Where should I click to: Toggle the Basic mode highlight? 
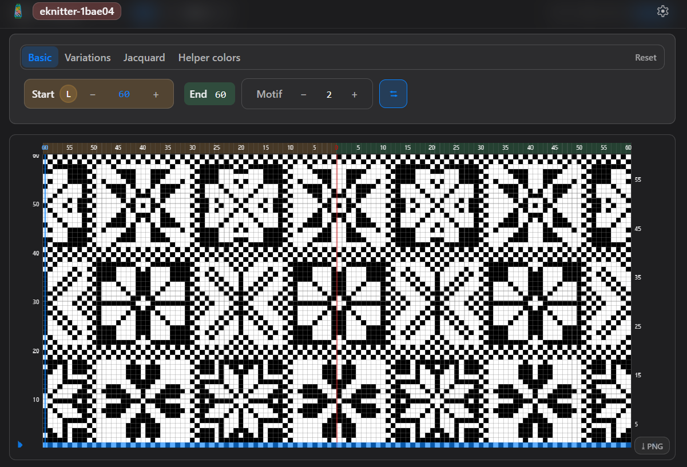coord(39,57)
